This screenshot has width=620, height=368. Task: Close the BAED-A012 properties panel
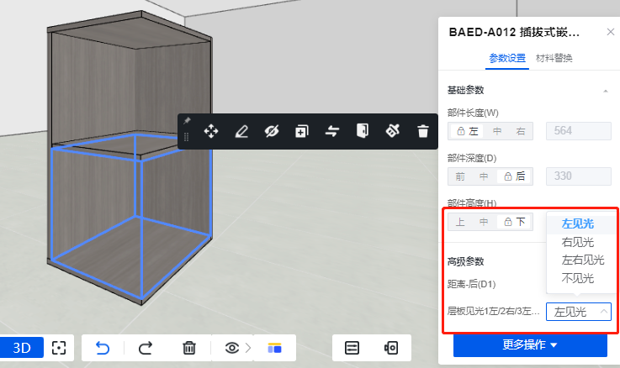click(x=611, y=32)
